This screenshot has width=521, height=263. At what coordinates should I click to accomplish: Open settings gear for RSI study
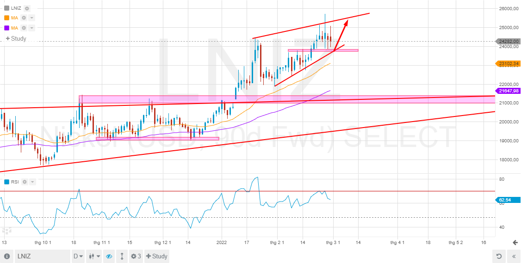click(x=25, y=182)
